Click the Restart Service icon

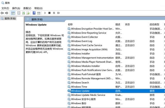pos(59,13)
